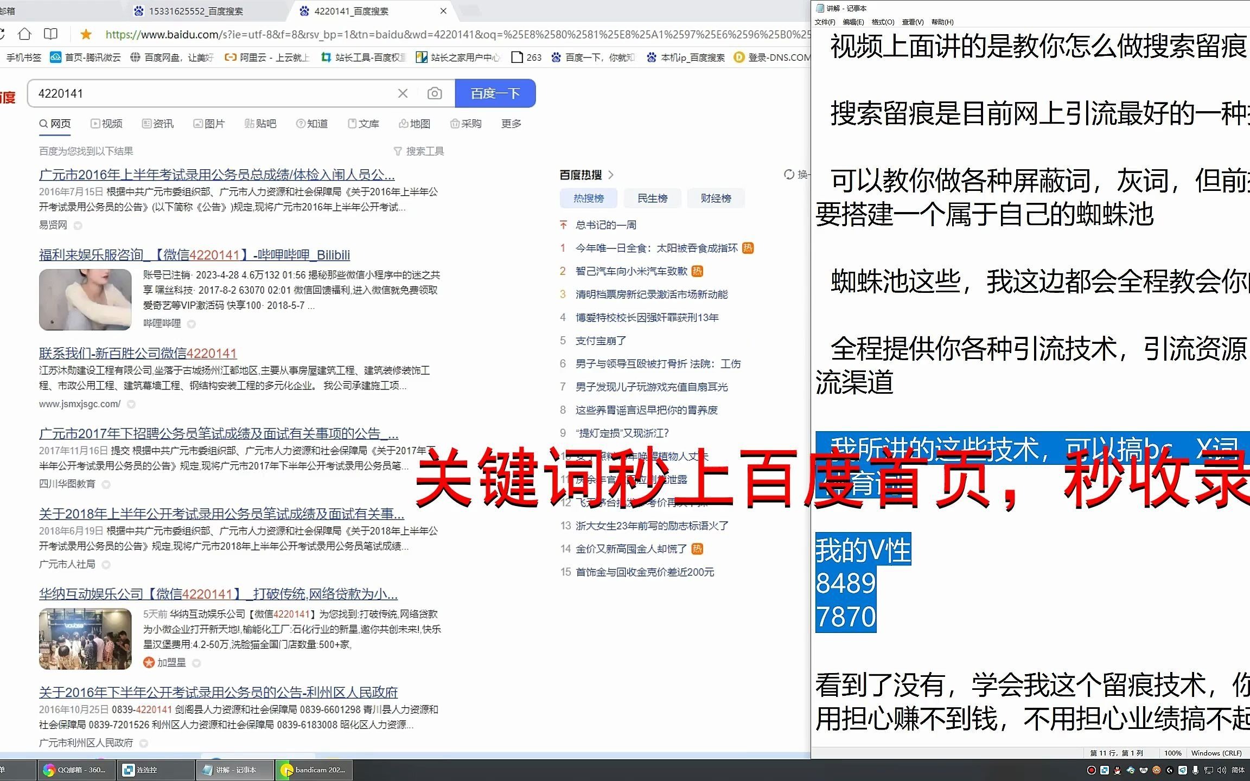Open the 站长工具-百度权重 bookmark

(x=363, y=57)
